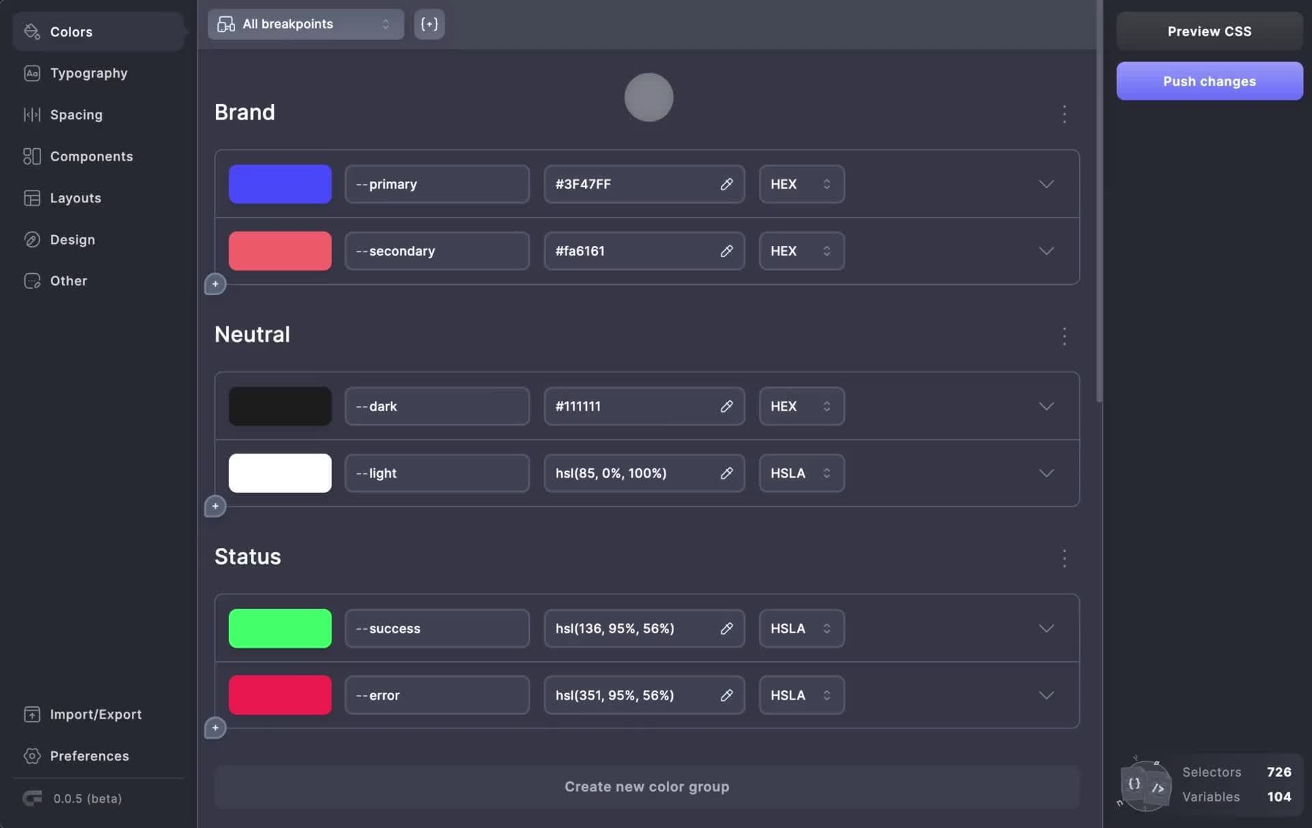Click Create new color group
Viewport: 1312px width, 828px height.
[x=646, y=787]
